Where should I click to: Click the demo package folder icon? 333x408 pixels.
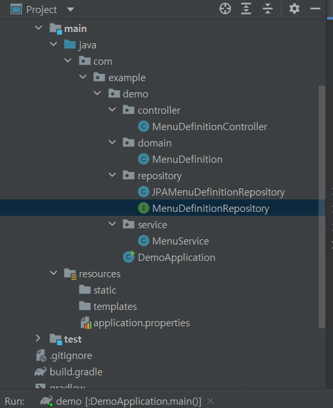[x=114, y=93]
